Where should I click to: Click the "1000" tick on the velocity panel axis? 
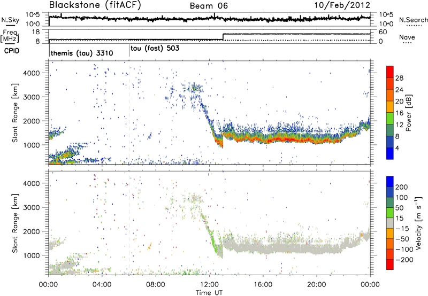pyautogui.click(x=32, y=255)
